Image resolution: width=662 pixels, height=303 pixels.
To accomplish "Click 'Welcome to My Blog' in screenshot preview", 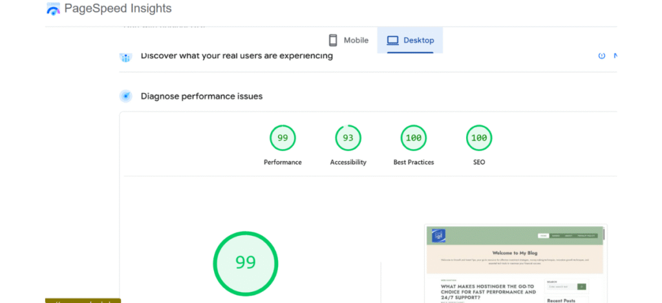I will coord(515,253).
